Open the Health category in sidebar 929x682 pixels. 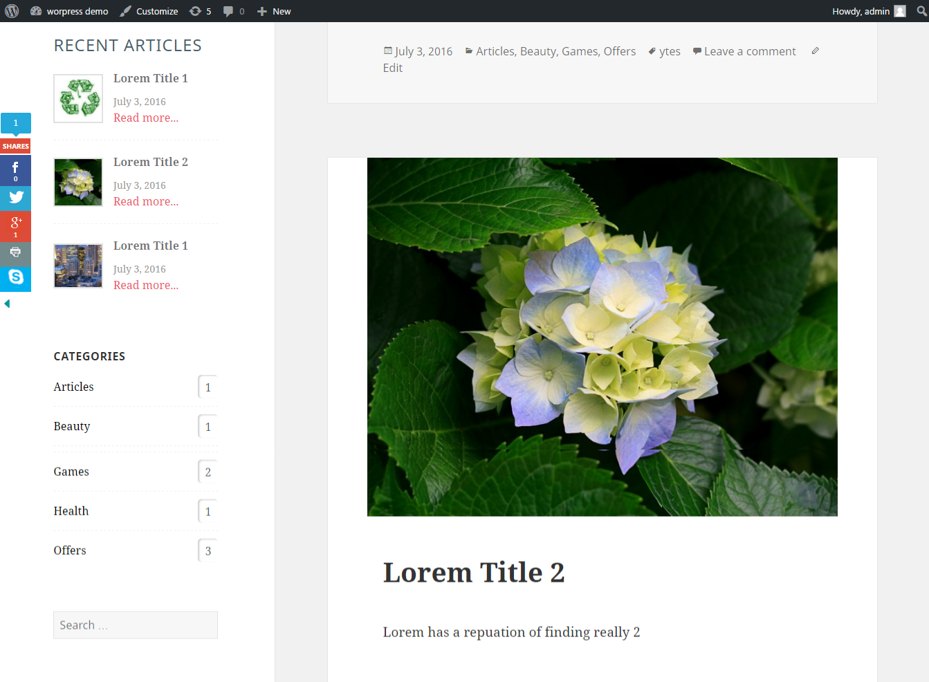71,511
